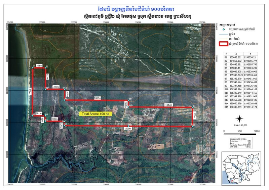269x190 pixels.
Task: Click table cell '355053.261'
Action: 236,57
